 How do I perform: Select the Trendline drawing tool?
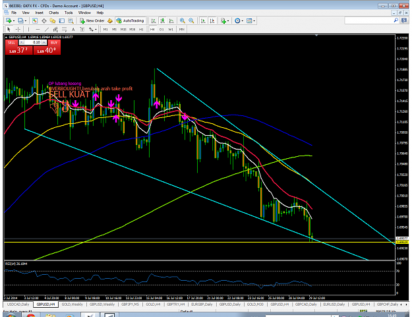[47, 30]
